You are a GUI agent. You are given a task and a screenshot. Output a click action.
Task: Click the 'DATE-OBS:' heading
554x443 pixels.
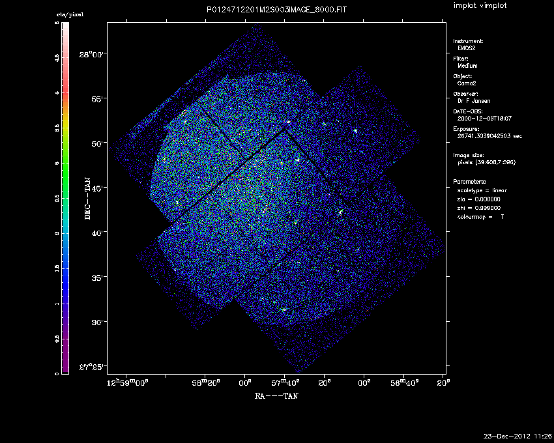[468, 111]
